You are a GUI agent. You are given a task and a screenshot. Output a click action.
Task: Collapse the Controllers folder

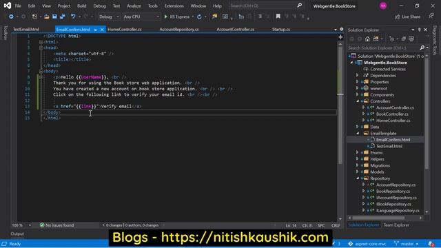coord(358,101)
